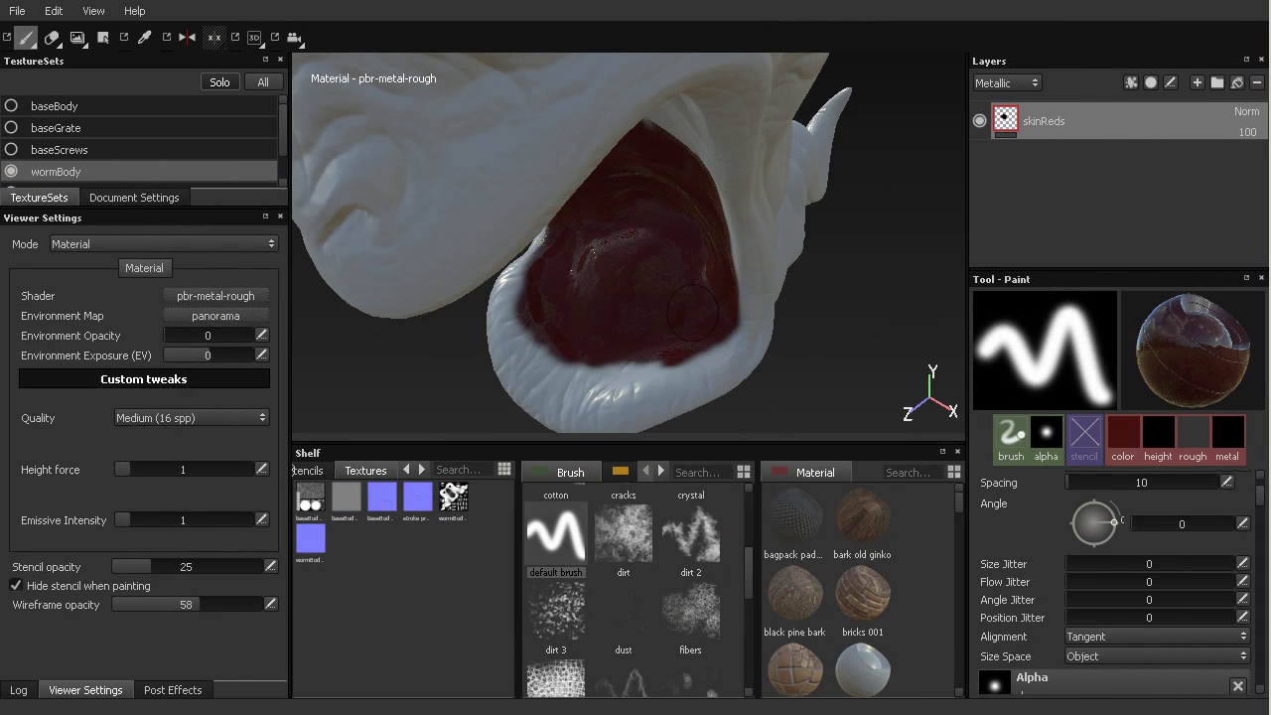Toggle visibility of skinReds layer
This screenshot has height=715, width=1271.
pos(979,121)
